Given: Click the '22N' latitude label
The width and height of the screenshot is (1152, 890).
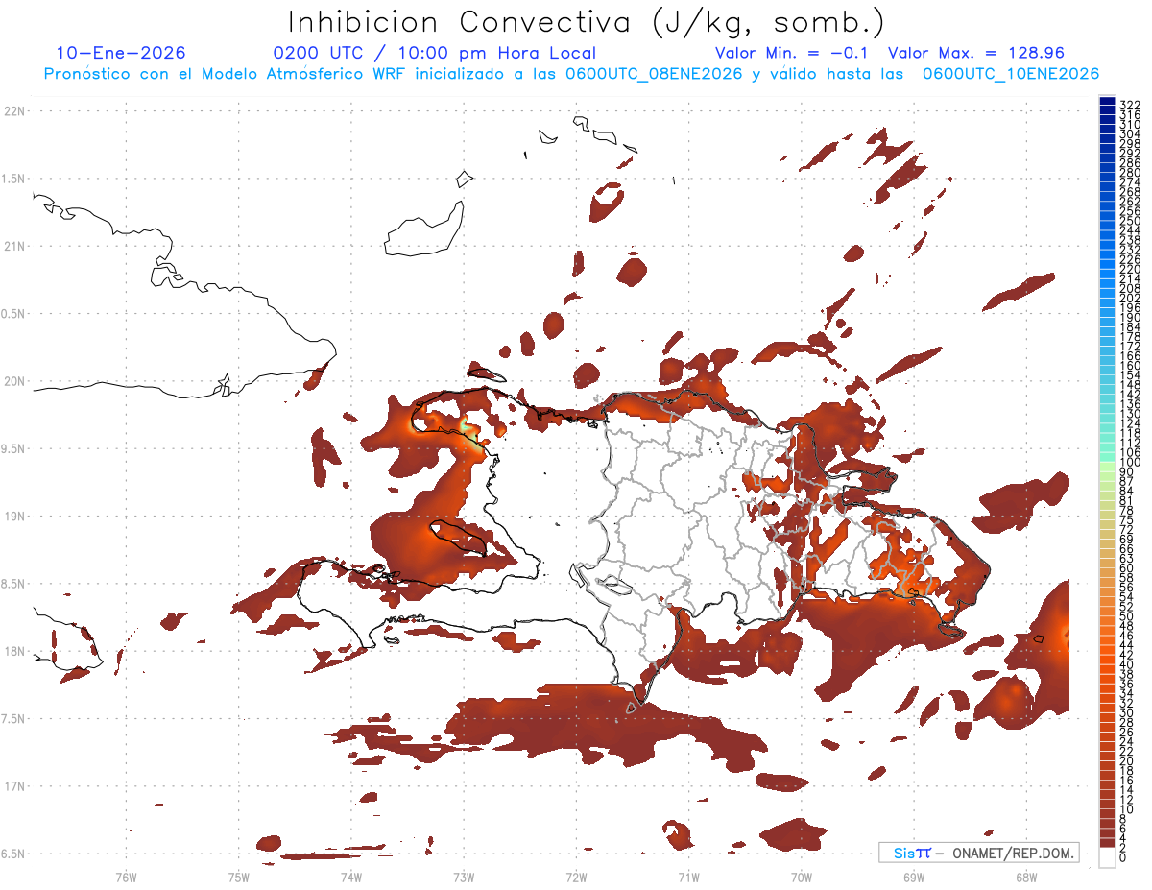Looking at the screenshot, I should pyautogui.click(x=15, y=111).
